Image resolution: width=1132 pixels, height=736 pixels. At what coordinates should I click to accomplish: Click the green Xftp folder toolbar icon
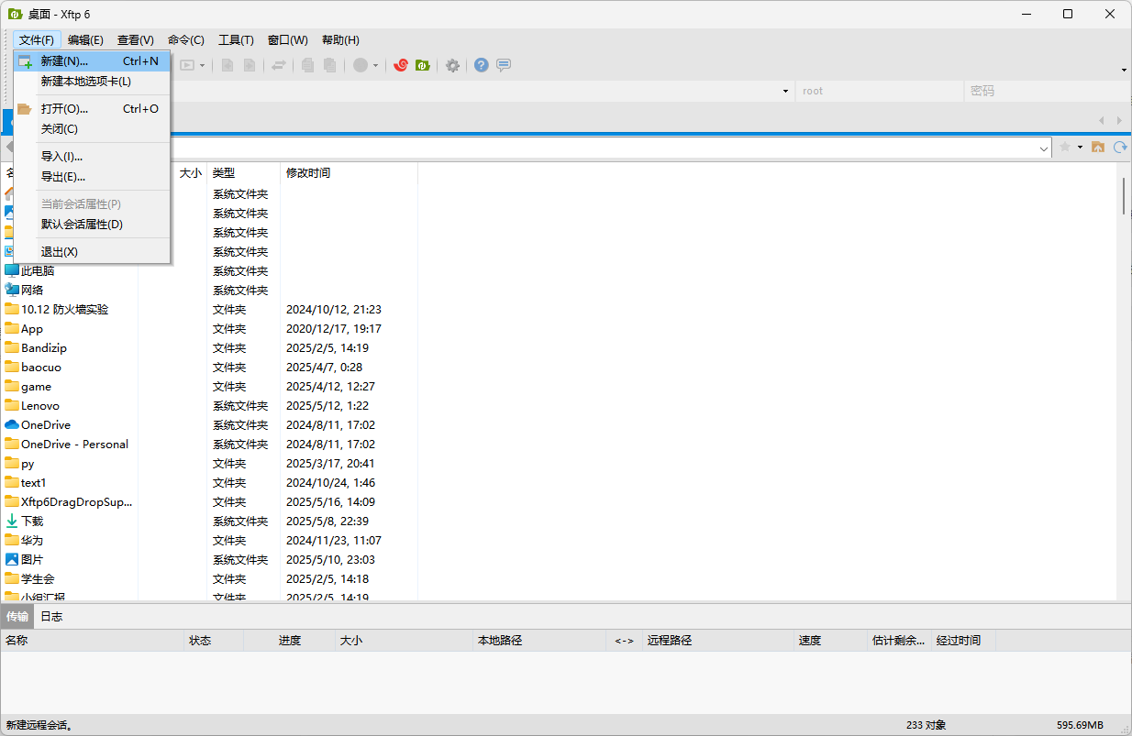coord(423,65)
